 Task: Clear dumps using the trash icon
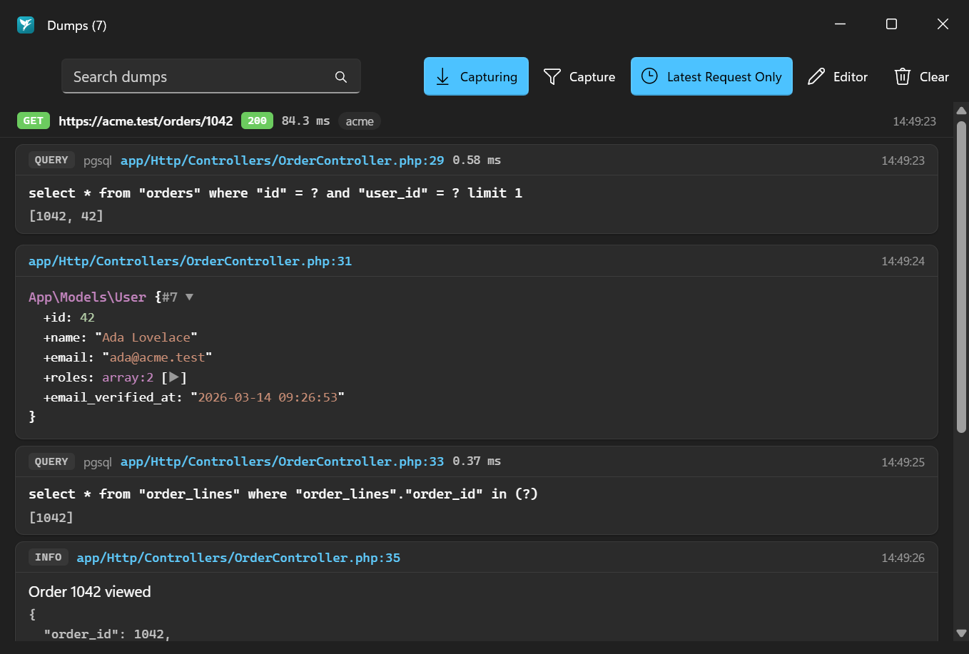click(x=903, y=77)
